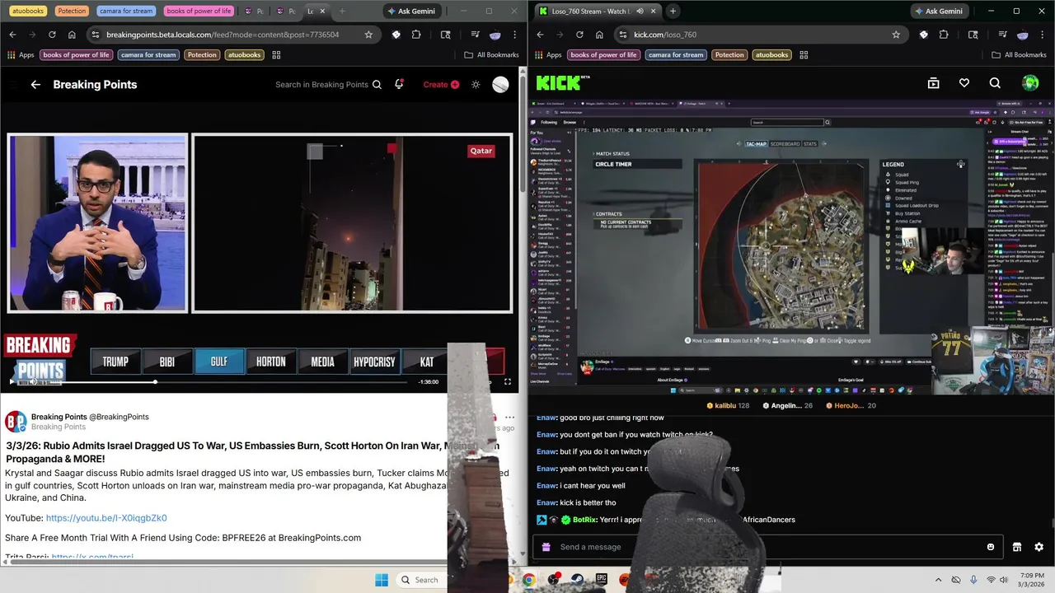
Task: Expand the system tray hidden icons chevron
Action: (x=938, y=580)
